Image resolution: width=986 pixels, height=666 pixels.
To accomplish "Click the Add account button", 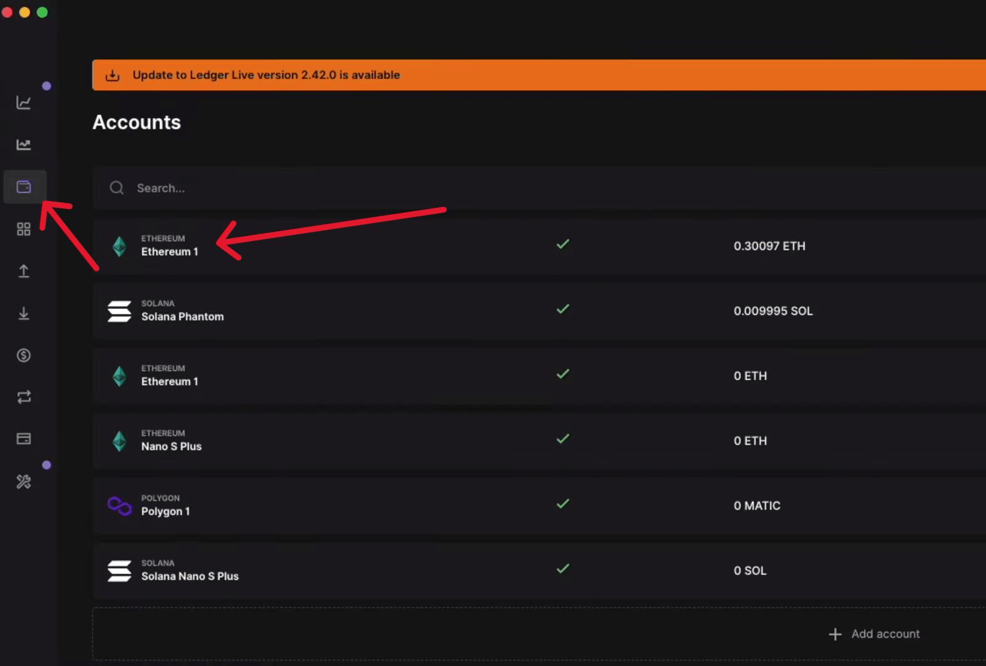I will [874, 634].
